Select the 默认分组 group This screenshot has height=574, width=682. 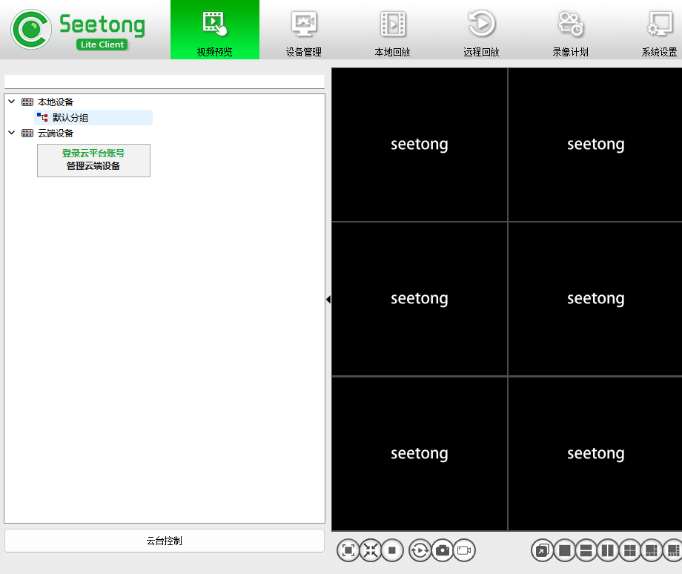[70, 117]
